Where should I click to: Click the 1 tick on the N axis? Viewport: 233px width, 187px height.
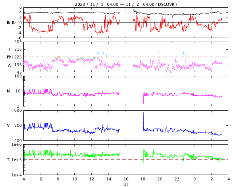coord(18,106)
